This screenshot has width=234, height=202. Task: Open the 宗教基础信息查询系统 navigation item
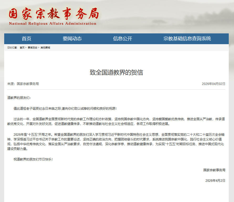coord(187,38)
